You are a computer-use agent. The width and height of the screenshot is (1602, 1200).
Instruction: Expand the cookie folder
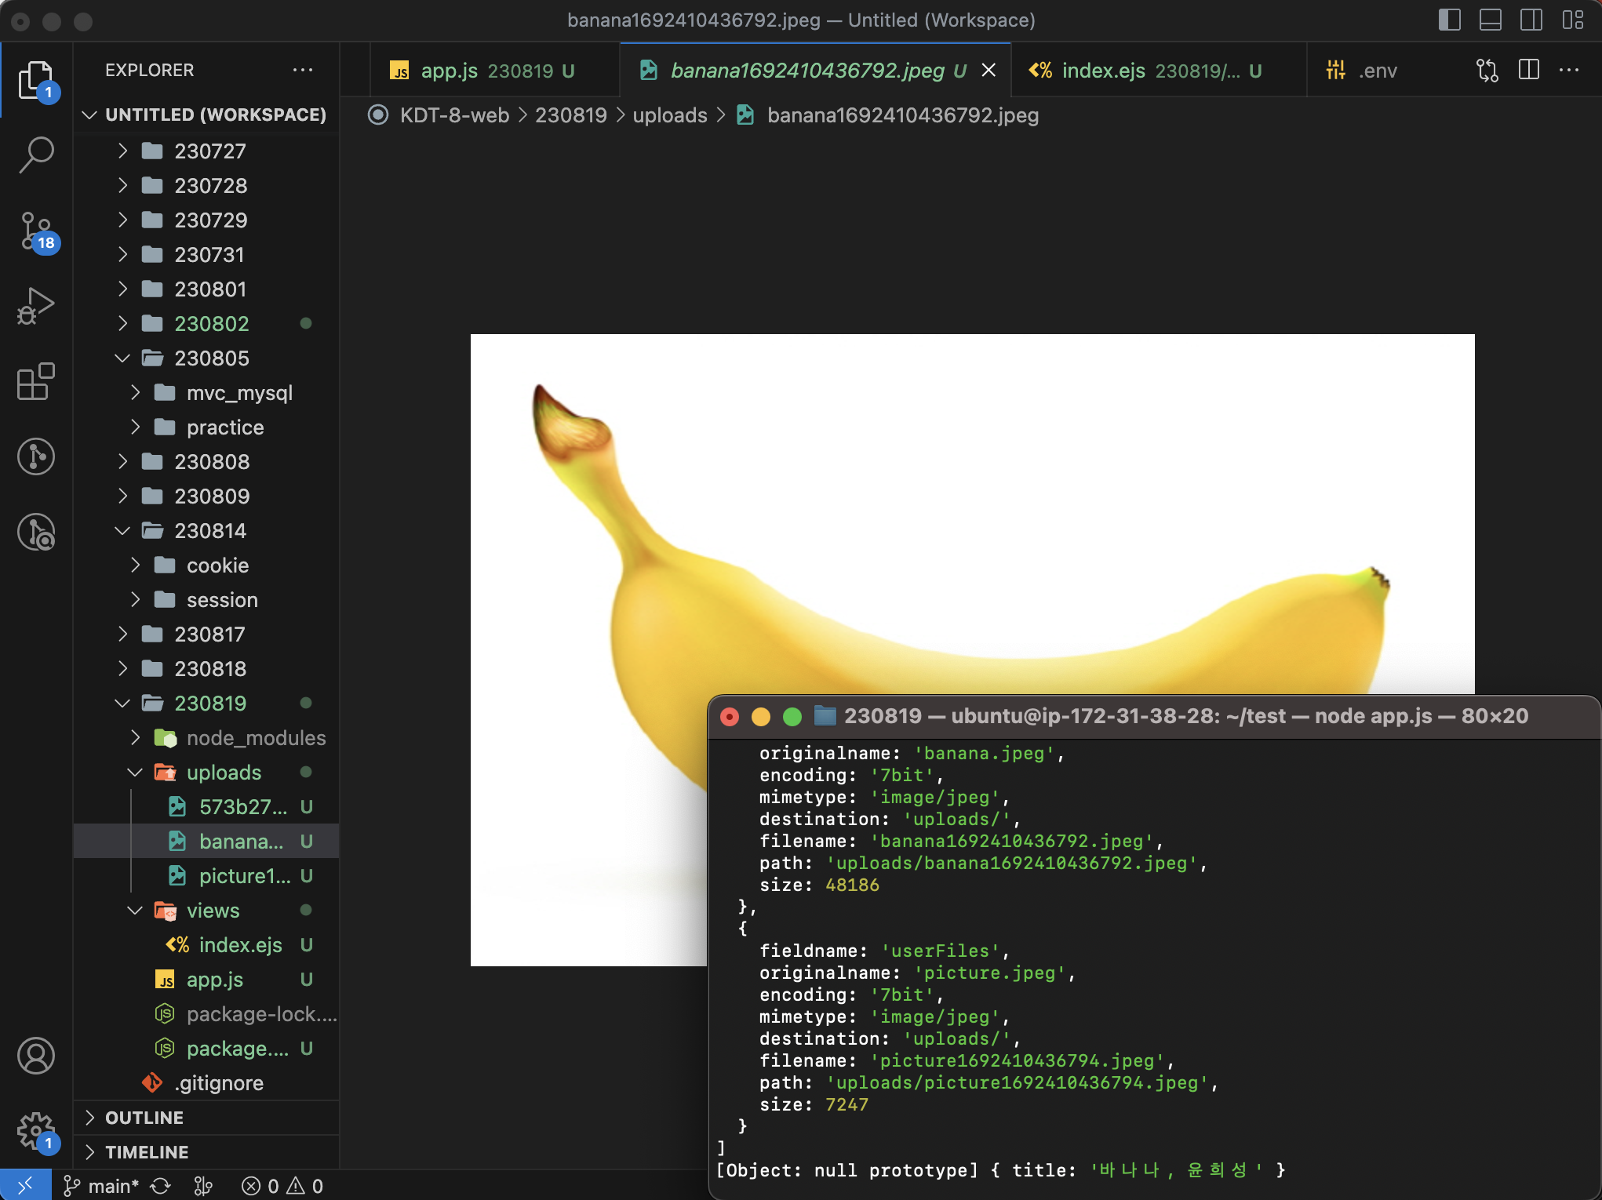coord(206,565)
